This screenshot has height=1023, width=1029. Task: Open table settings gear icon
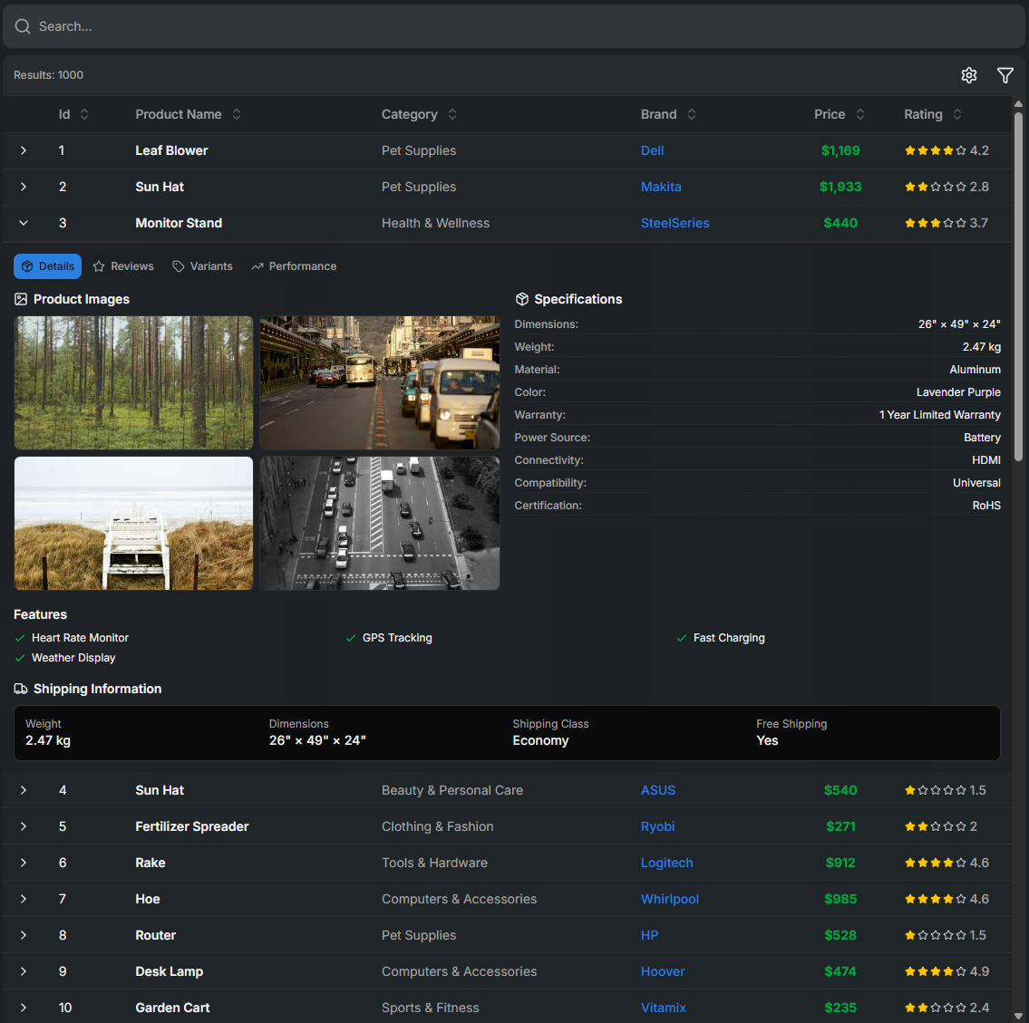coord(969,75)
